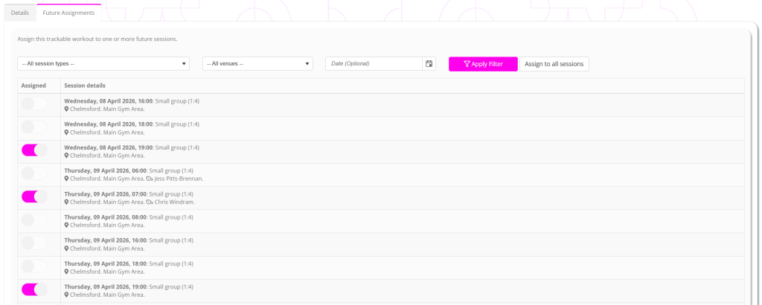Expand the All session types dropdown
Screen dimensions: 762x305
point(103,64)
